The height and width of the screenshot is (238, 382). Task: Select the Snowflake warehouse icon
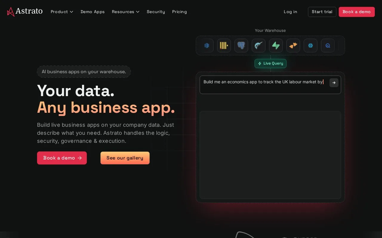310,46
